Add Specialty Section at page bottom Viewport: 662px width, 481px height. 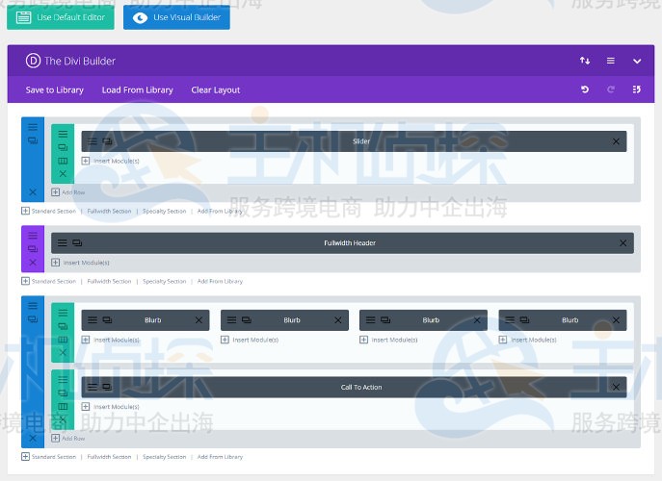(x=164, y=457)
